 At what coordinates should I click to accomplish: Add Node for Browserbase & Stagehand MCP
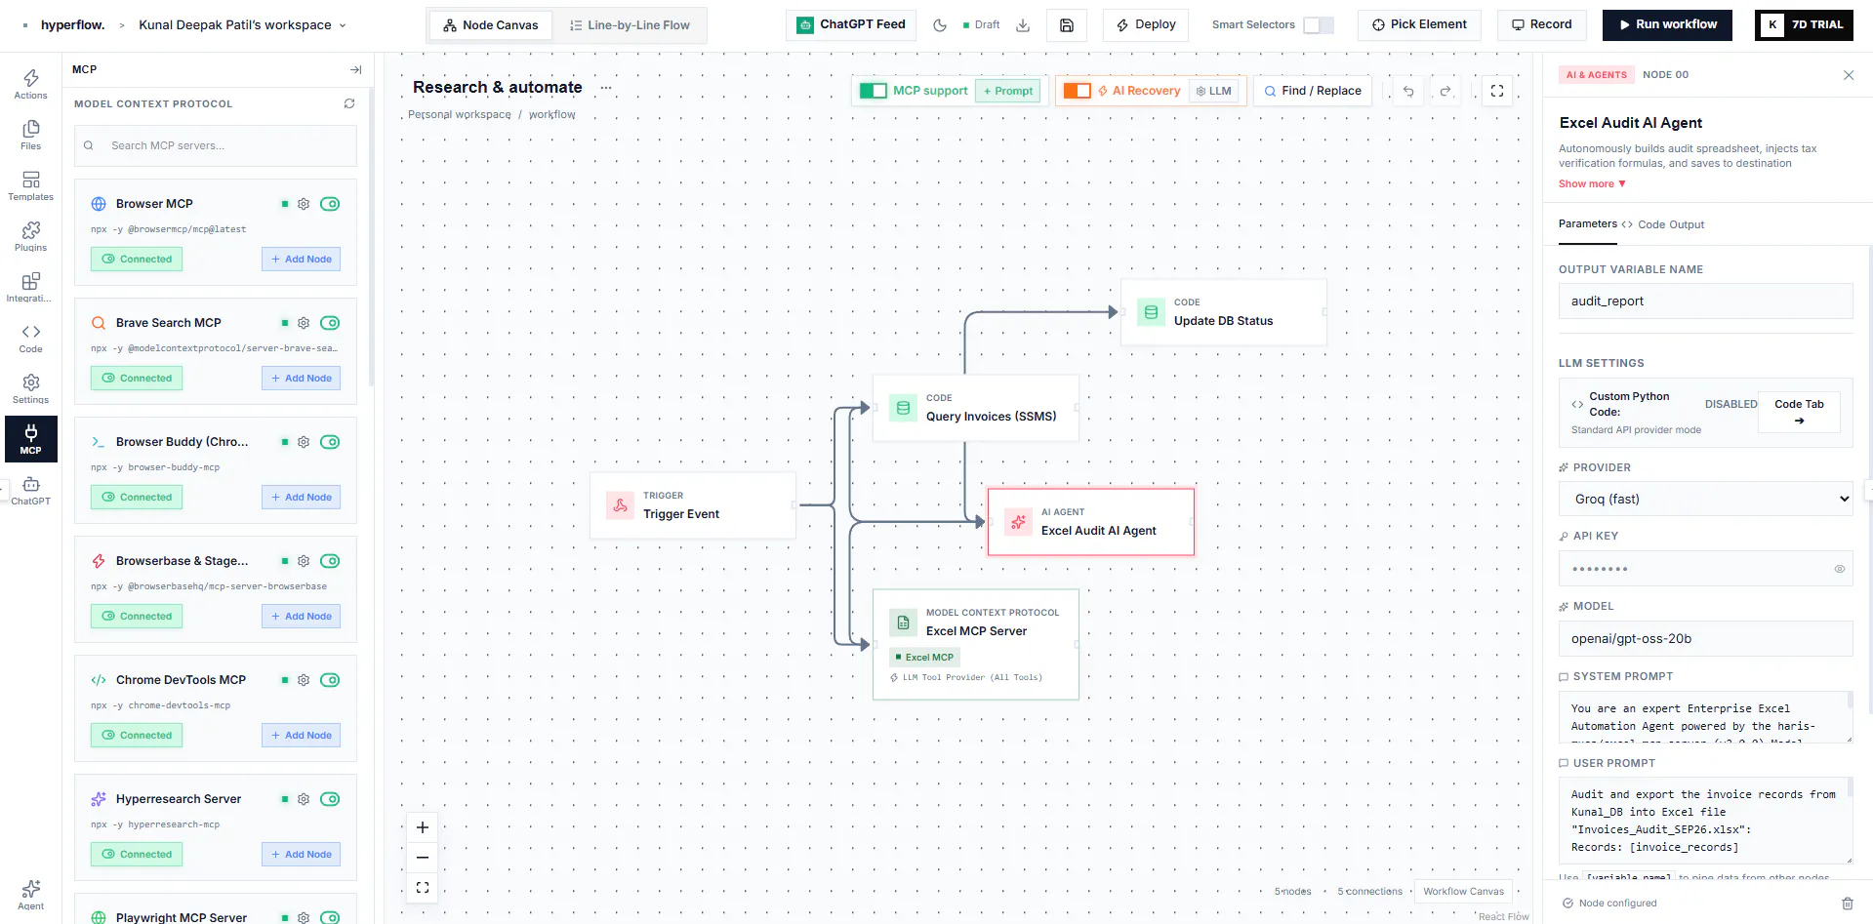coord(301,616)
